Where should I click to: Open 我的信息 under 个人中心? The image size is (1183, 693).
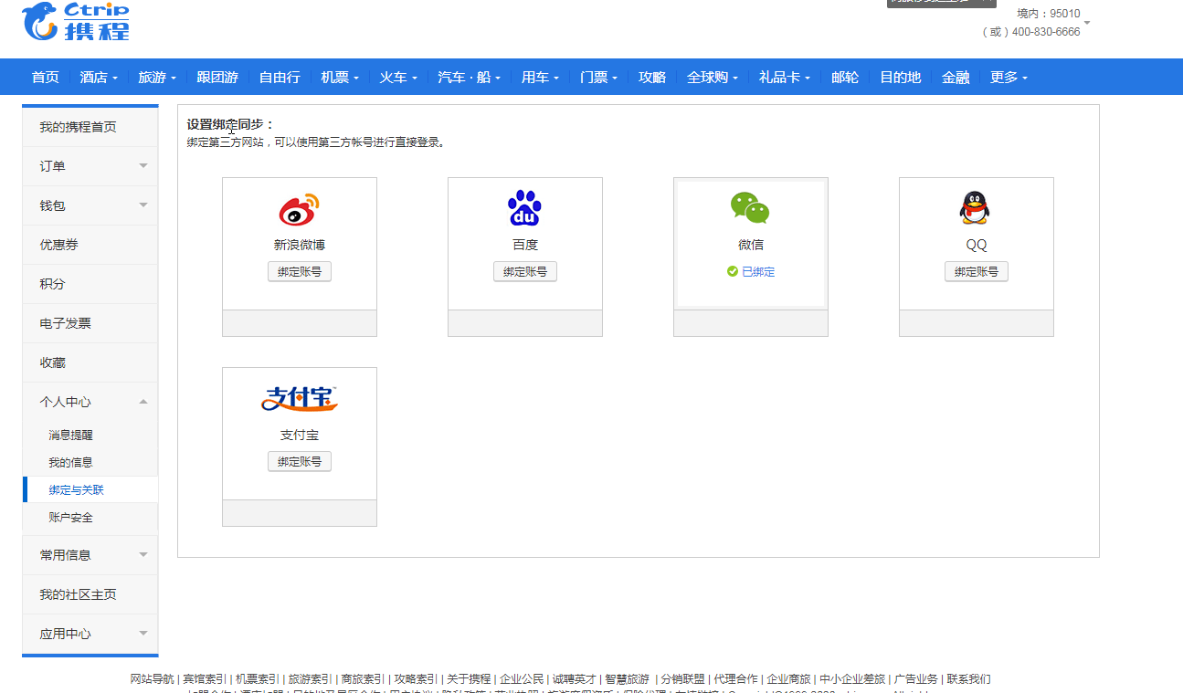[71, 463]
